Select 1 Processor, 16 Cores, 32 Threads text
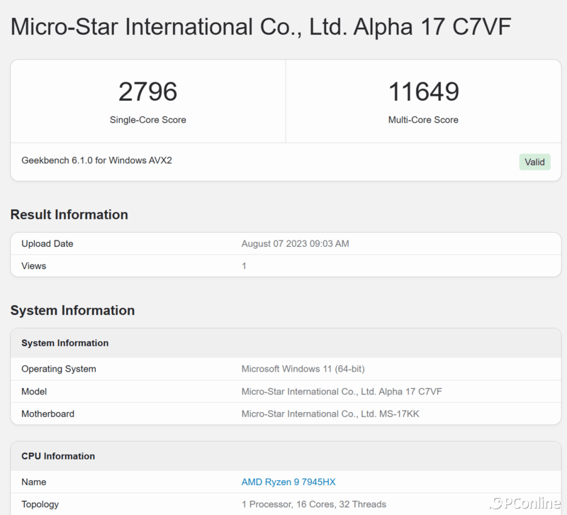Screen dimensions: 567x515 tap(314, 504)
